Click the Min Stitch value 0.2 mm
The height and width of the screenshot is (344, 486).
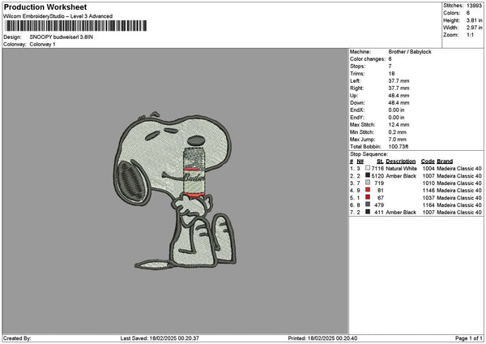pos(398,132)
